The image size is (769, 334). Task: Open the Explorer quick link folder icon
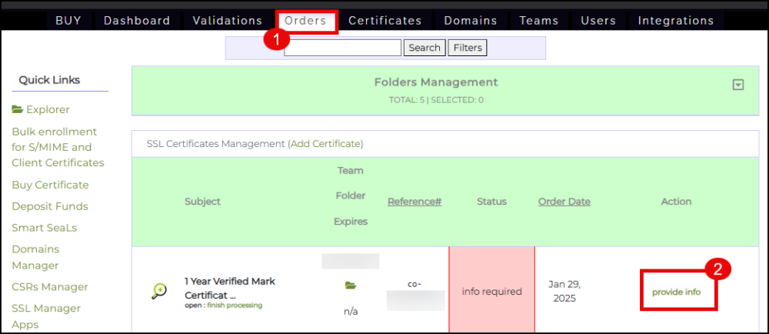(18, 110)
